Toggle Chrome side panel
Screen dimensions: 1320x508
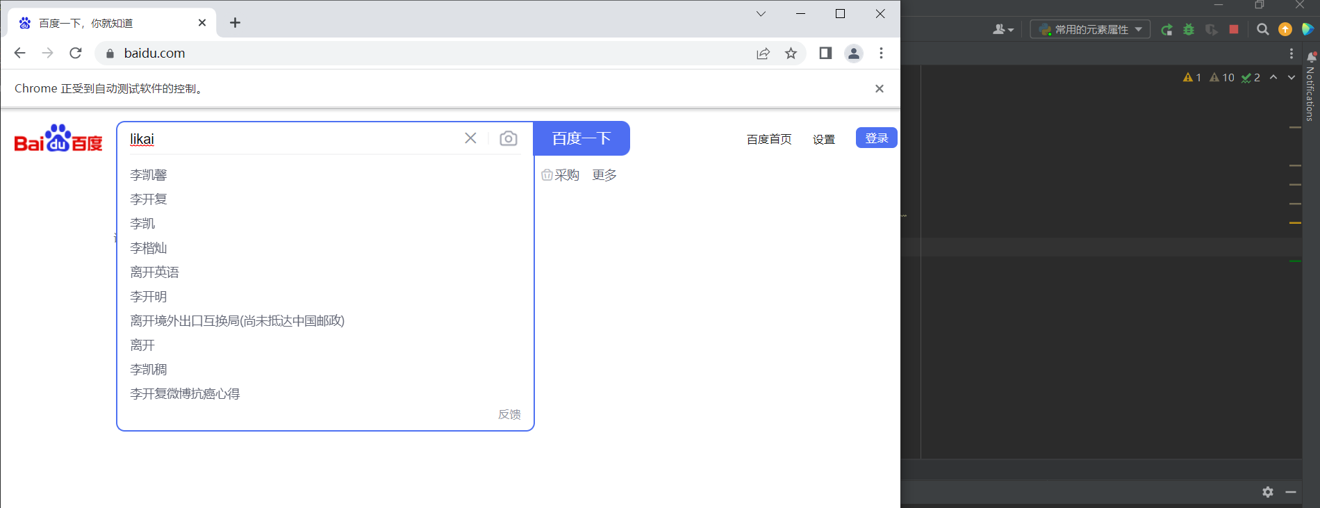(825, 53)
